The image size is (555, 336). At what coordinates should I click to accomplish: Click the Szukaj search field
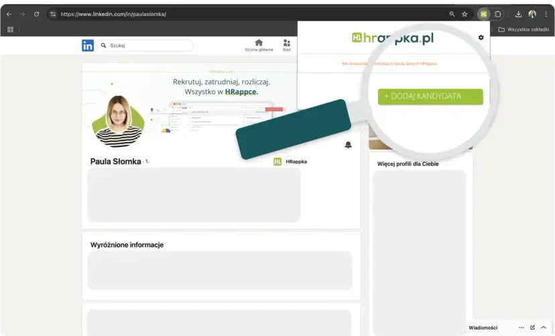tap(145, 46)
